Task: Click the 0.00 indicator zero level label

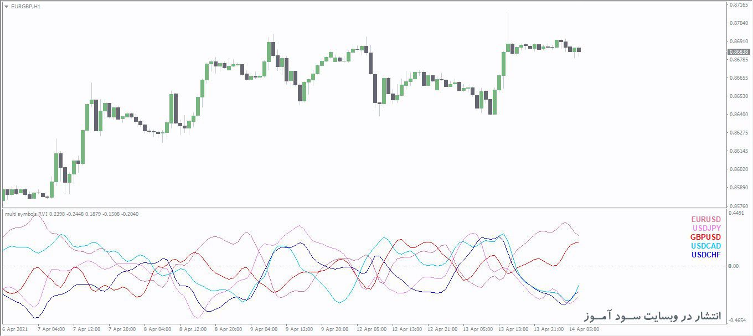Action: 733,266
